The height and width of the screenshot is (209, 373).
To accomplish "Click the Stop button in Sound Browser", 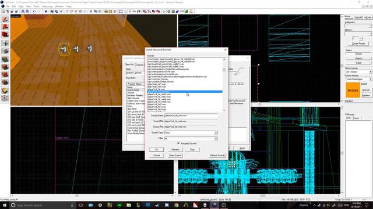I will point(192,150).
